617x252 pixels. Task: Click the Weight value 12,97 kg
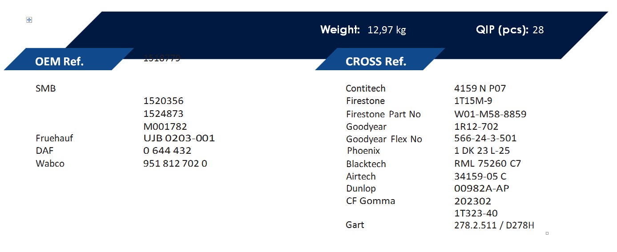pos(387,30)
